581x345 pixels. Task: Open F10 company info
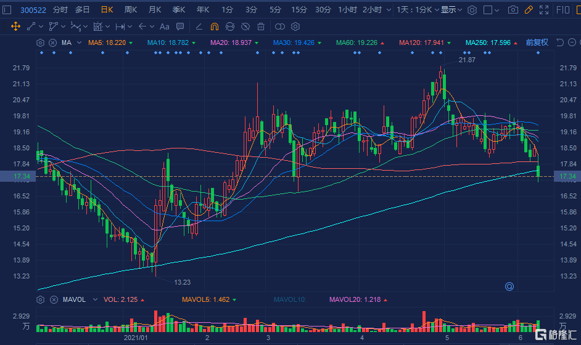tap(563, 10)
